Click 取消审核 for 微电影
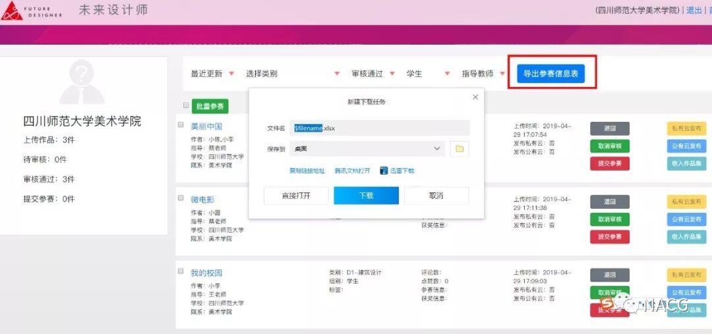This screenshot has height=334, width=712. tap(610, 219)
